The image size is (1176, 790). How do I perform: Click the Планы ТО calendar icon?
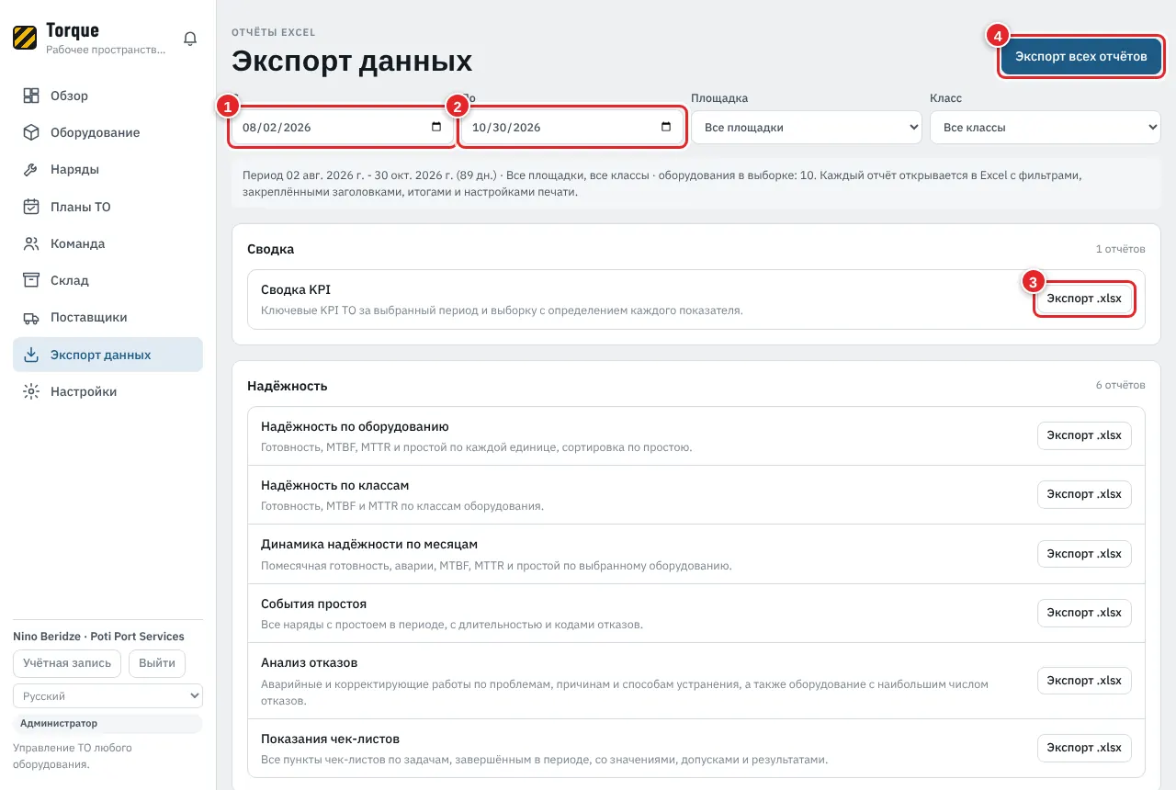pyautogui.click(x=31, y=207)
